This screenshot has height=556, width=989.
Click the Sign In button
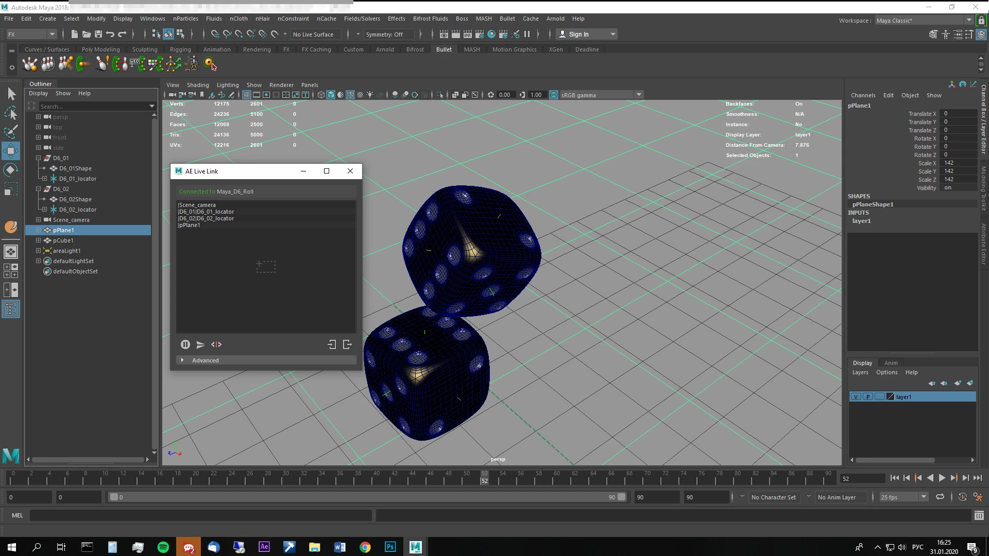578,34
